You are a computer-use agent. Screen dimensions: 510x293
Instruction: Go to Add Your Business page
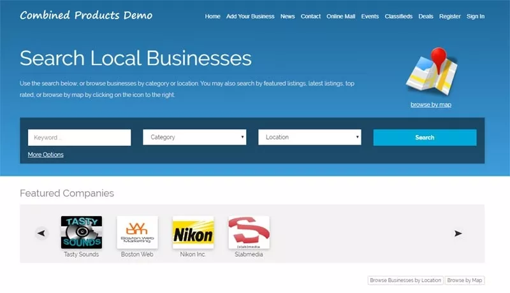[x=250, y=16]
